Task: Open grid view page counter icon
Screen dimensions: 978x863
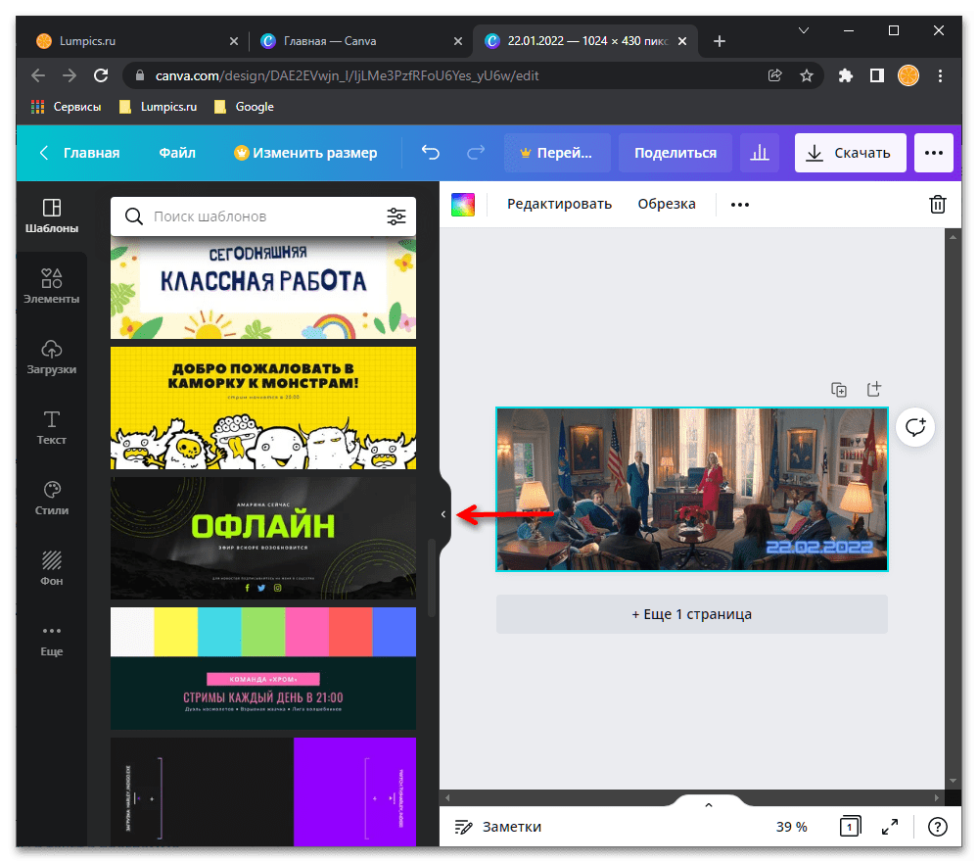Action: (850, 827)
